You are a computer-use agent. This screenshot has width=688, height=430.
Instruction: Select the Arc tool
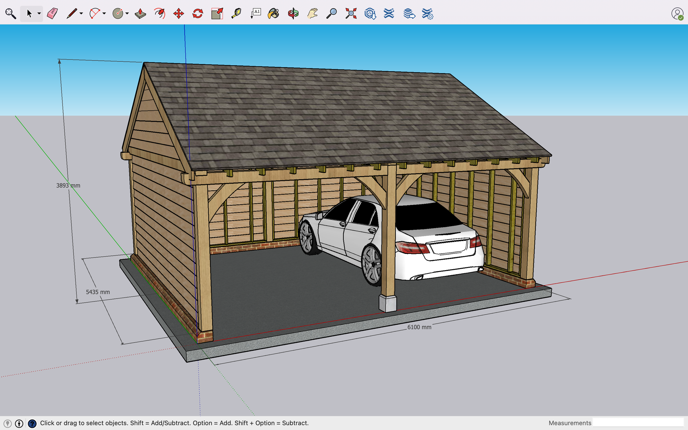[94, 13]
